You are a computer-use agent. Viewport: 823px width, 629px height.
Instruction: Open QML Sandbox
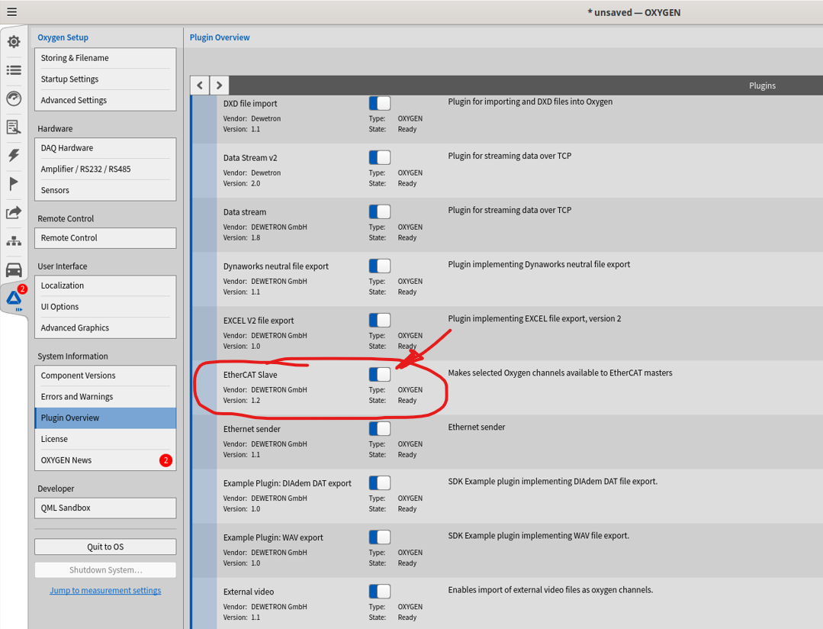[105, 508]
